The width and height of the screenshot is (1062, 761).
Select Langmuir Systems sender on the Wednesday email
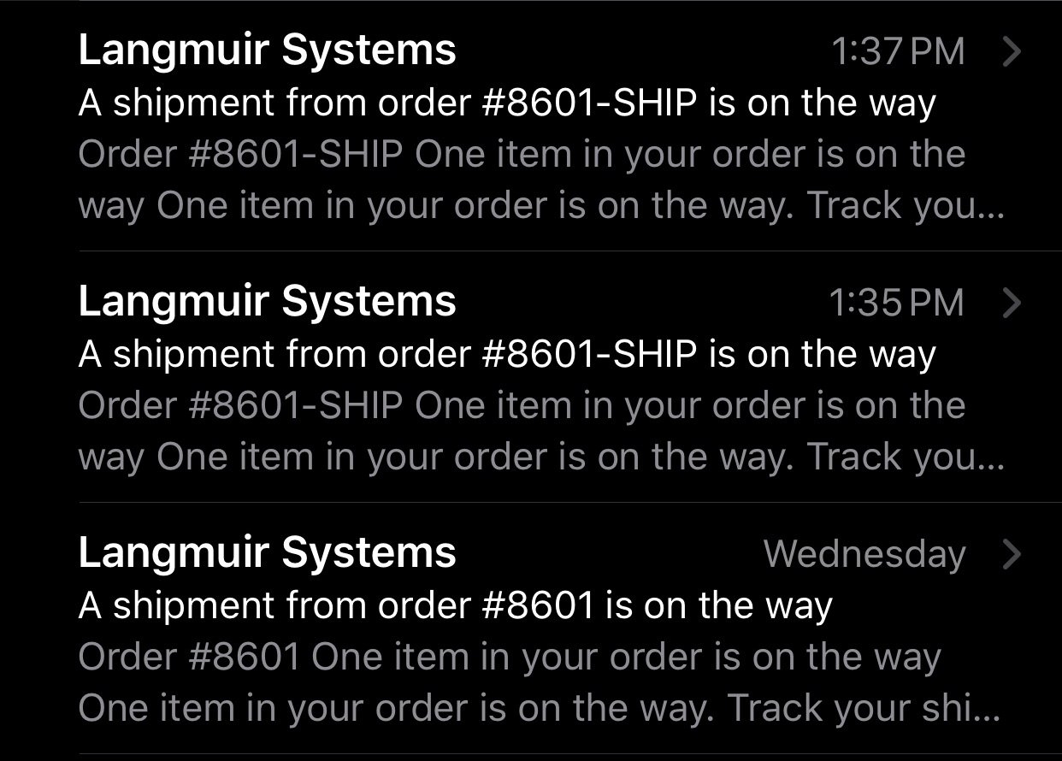pos(267,553)
